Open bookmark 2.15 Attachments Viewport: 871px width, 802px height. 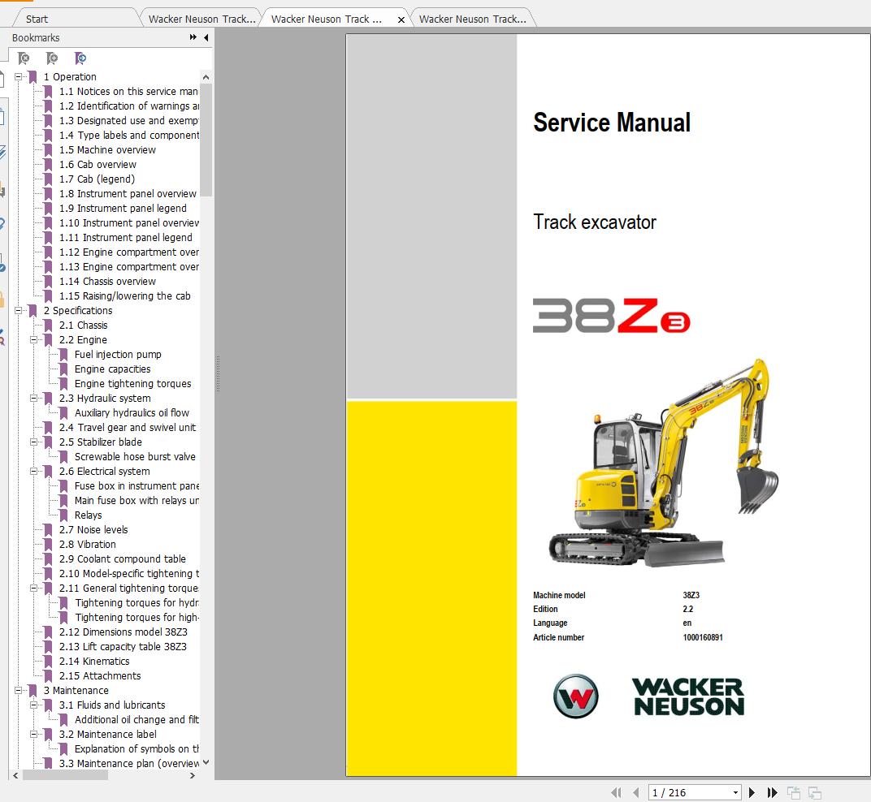(100, 675)
